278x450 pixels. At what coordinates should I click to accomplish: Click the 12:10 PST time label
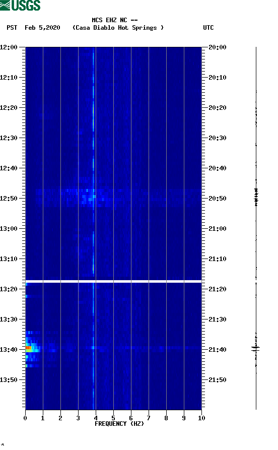coord(9,78)
